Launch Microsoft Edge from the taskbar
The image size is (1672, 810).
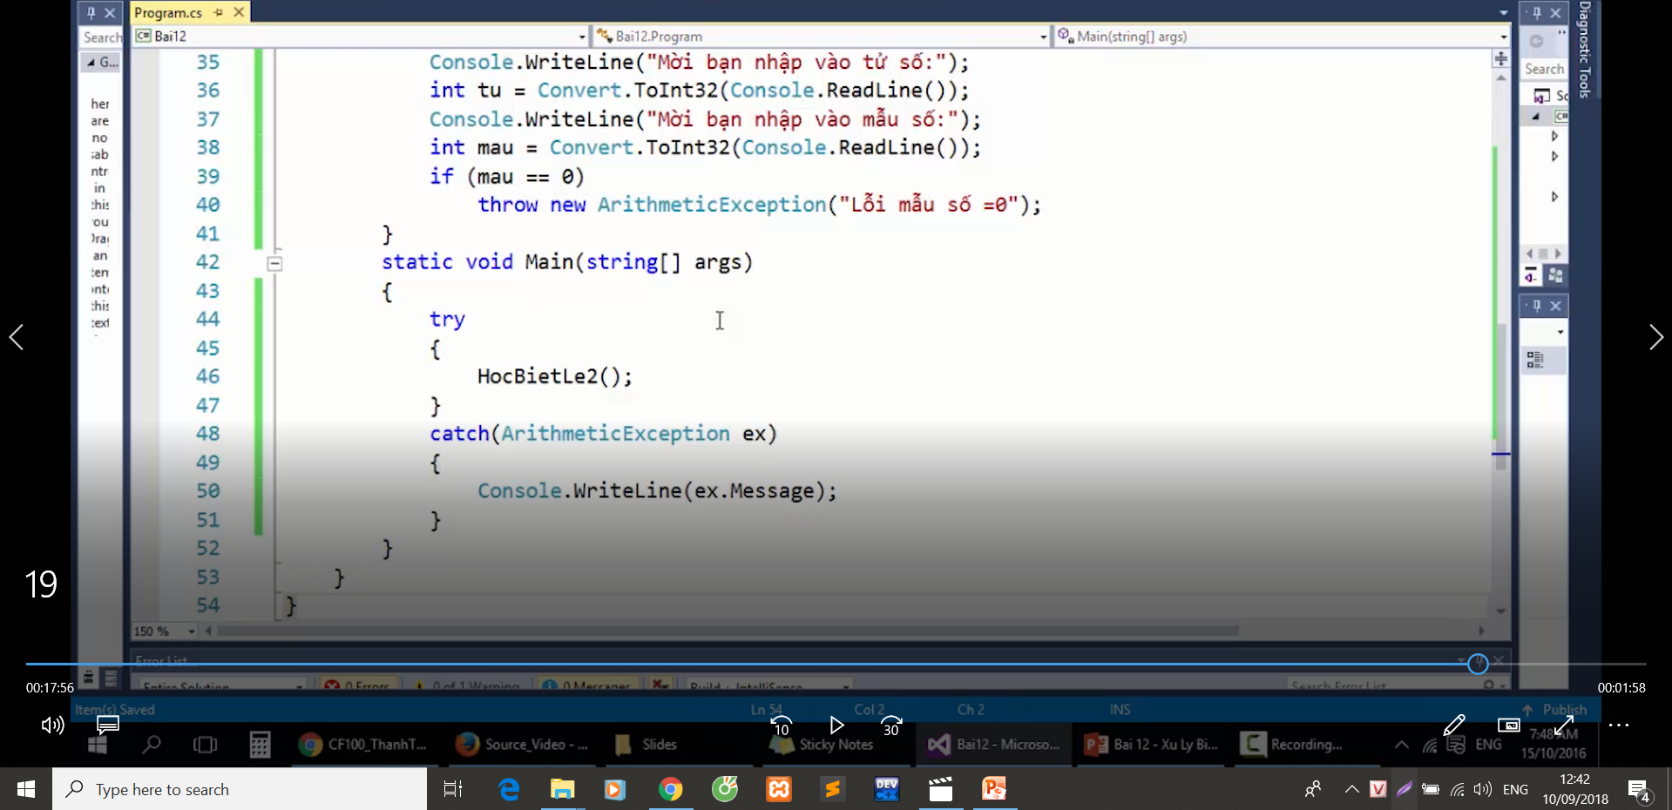click(x=509, y=789)
